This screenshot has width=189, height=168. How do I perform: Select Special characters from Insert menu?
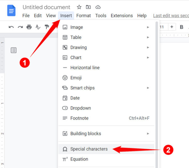click(x=89, y=149)
